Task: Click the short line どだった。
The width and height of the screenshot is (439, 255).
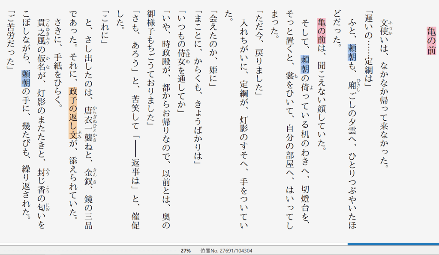Action: [337, 29]
